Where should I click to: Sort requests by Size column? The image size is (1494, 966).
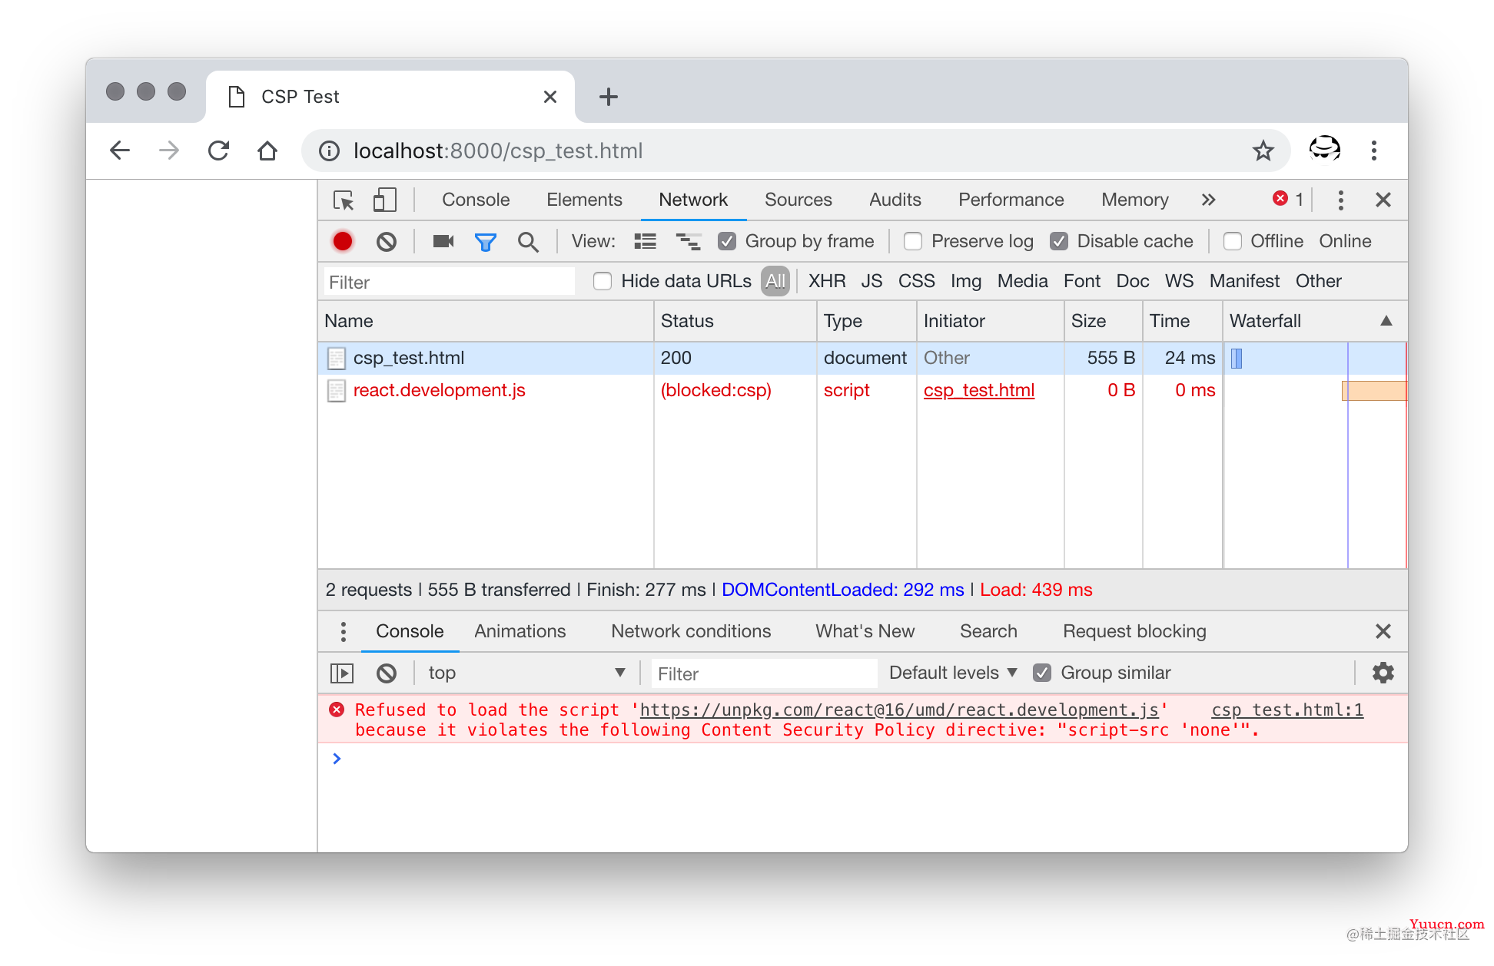coord(1103,321)
